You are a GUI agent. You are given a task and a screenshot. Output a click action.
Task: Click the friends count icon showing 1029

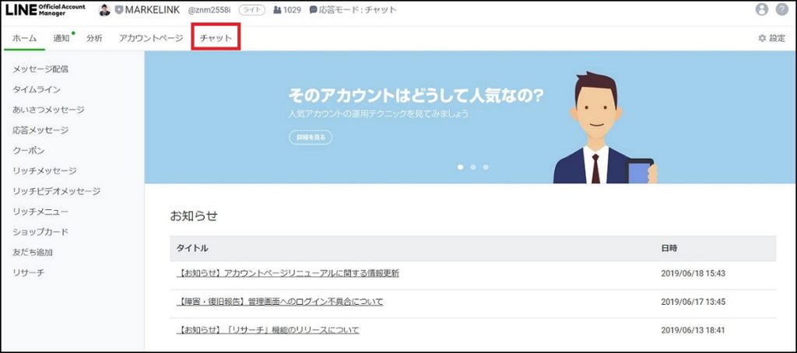[x=277, y=10]
